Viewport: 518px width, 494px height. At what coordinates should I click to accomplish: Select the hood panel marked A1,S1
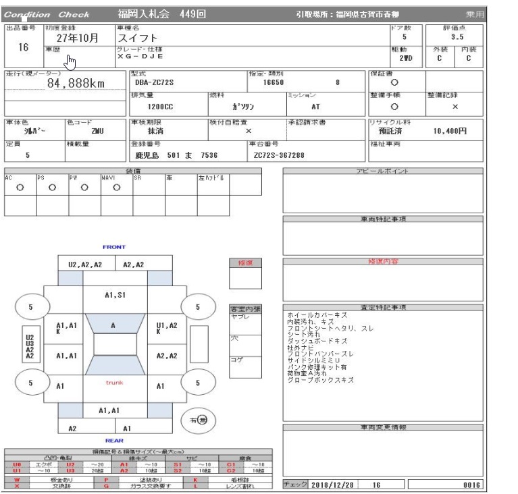point(114,295)
